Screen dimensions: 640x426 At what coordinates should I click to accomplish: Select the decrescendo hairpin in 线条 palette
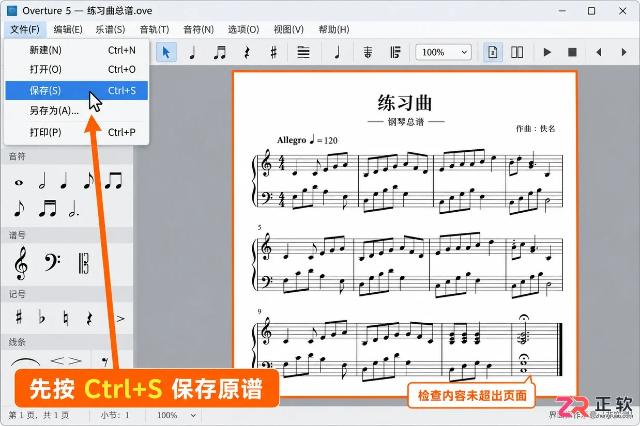[75, 360]
